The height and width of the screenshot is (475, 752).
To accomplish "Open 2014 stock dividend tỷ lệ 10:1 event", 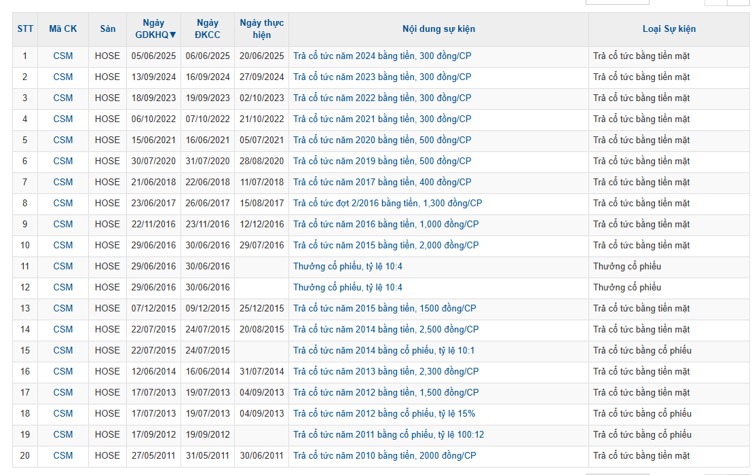I will pyautogui.click(x=383, y=351).
